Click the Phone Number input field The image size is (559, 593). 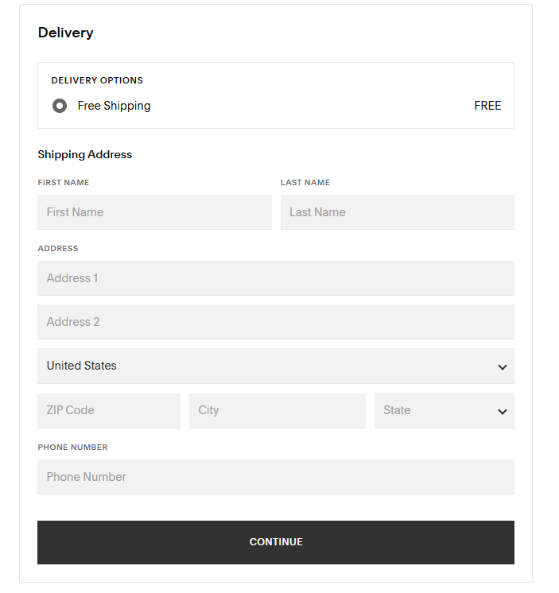coord(275,477)
